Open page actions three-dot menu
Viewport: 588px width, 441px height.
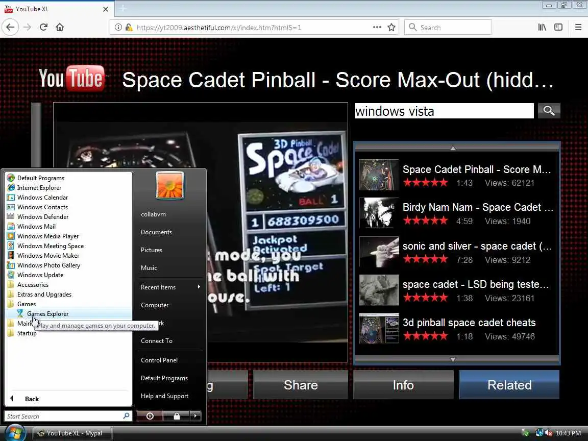[x=377, y=27]
